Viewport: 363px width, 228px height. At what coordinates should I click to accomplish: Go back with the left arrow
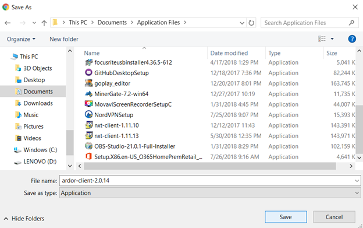pos(8,23)
